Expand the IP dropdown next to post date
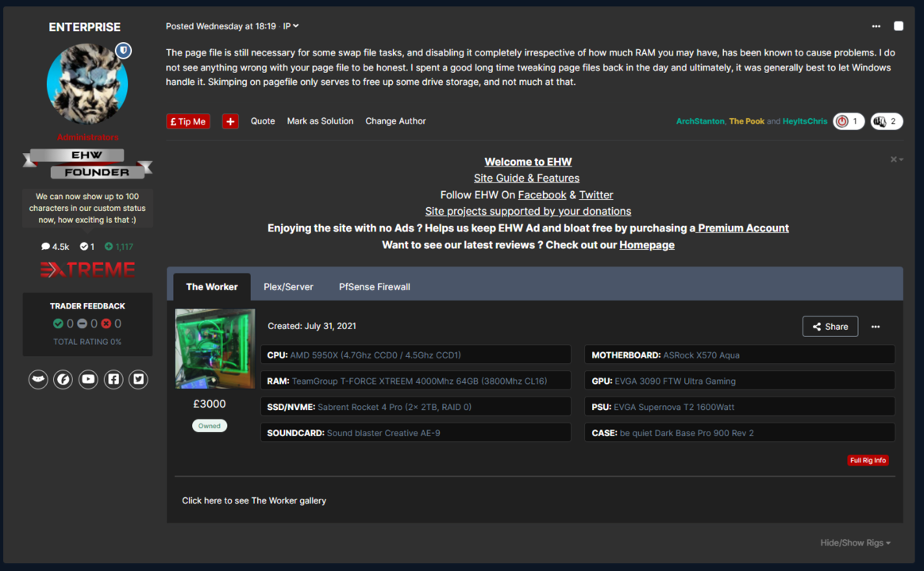The width and height of the screenshot is (924, 571). click(x=291, y=26)
